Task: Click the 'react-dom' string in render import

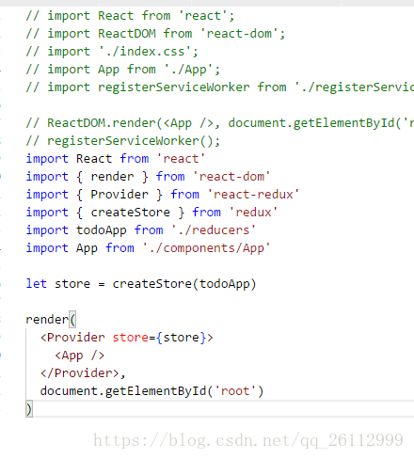Action: tap(231, 177)
